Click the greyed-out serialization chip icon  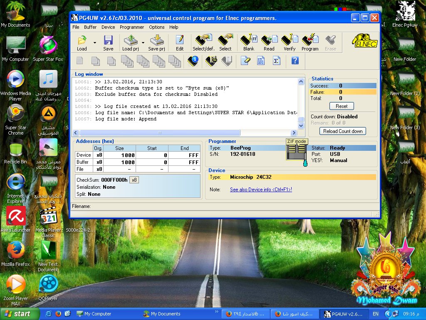pos(227,61)
